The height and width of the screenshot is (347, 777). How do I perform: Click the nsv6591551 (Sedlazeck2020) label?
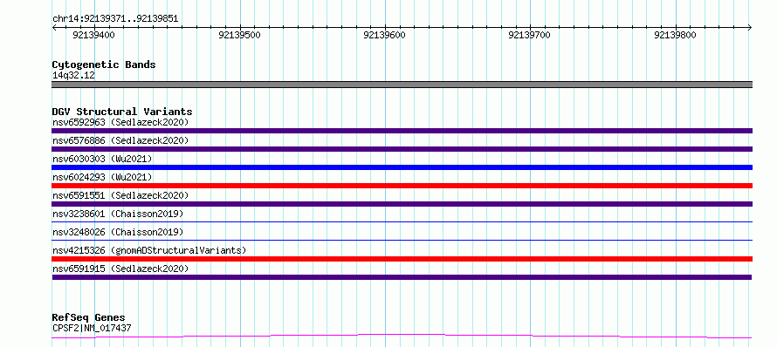(120, 195)
